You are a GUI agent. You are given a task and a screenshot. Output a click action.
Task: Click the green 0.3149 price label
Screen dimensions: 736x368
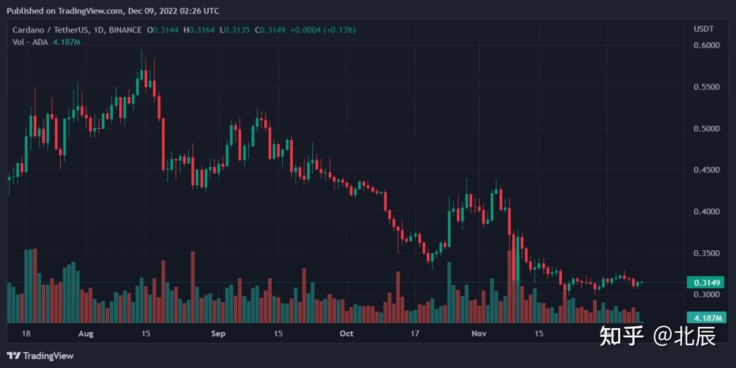coord(706,283)
